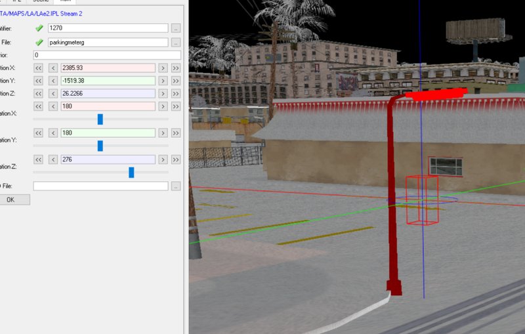
Task: Click the Rotation X slider handle
Action: pos(100,119)
